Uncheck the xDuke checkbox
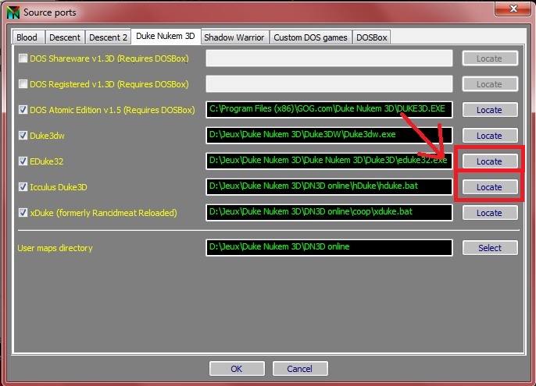Viewport: 536px width, 386px height. coord(23,213)
